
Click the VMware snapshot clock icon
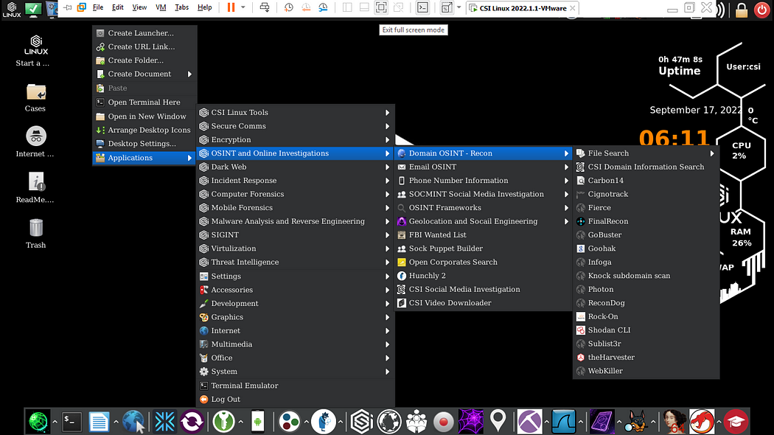(x=289, y=7)
